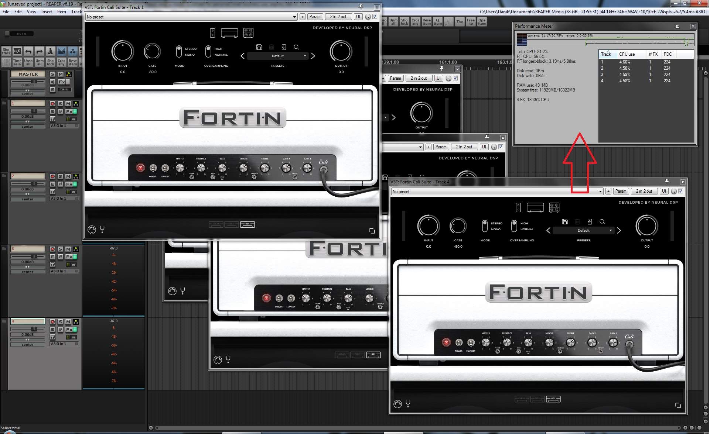The width and height of the screenshot is (710, 434).
Task: Click the undo arrow in the REAPER toolbar
Action: click(28, 51)
